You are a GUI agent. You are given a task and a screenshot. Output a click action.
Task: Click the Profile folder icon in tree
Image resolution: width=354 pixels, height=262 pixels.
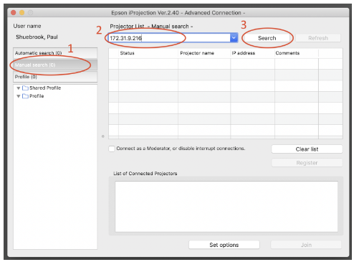pos(25,96)
